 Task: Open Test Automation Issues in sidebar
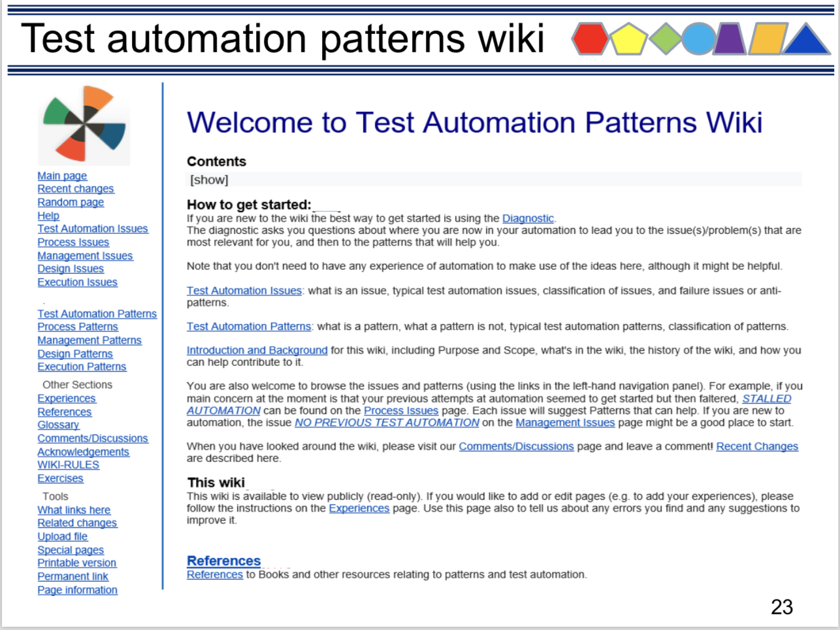click(x=93, y=229)
